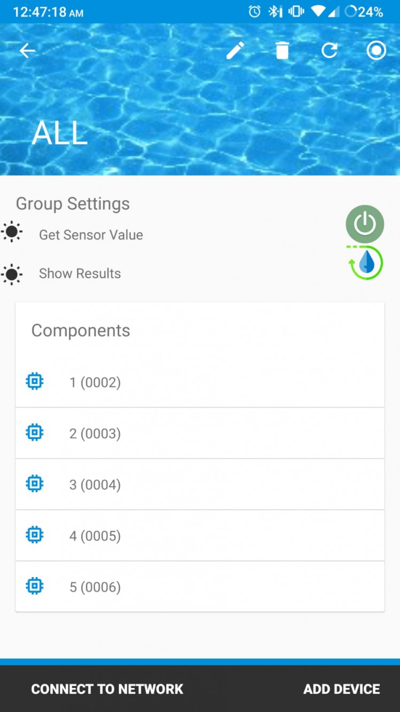Viewport: 400px width, 712px height.
Task: Select the circular record icon in header
Action: 376,51
